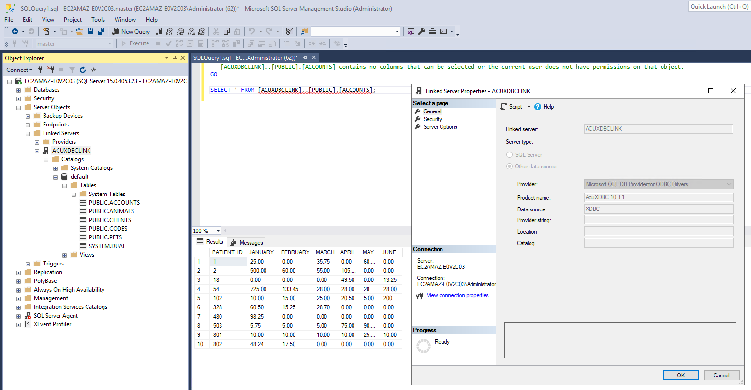
Task: Click the Save disk icon
Action: [x=90, y=31]
